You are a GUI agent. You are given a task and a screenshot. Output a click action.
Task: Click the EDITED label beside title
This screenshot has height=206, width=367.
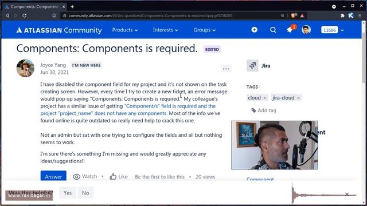(212, 50)
